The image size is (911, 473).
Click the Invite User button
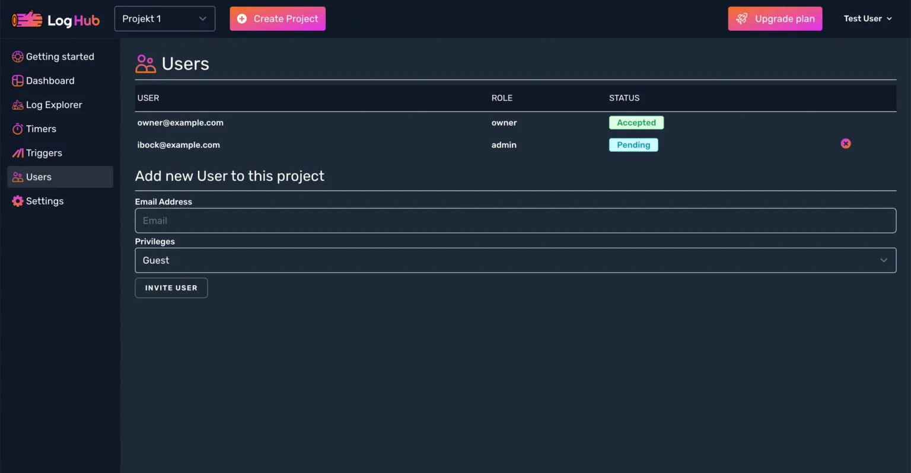click(171, 288)
